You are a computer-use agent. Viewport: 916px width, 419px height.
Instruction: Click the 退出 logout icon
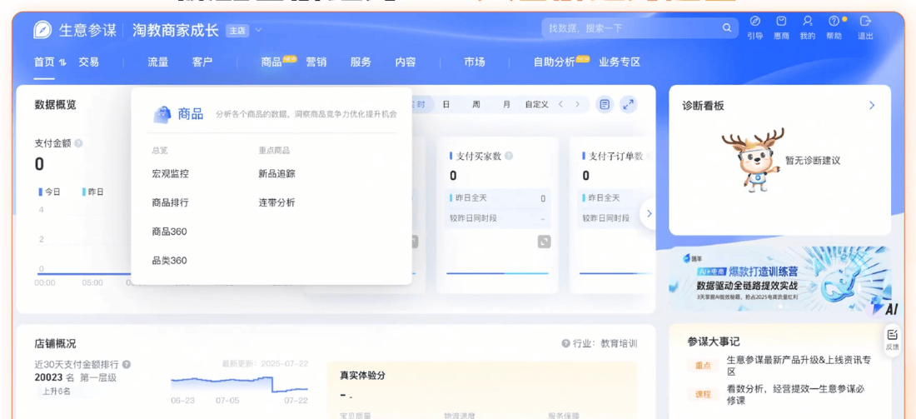[x=865, y=22]
